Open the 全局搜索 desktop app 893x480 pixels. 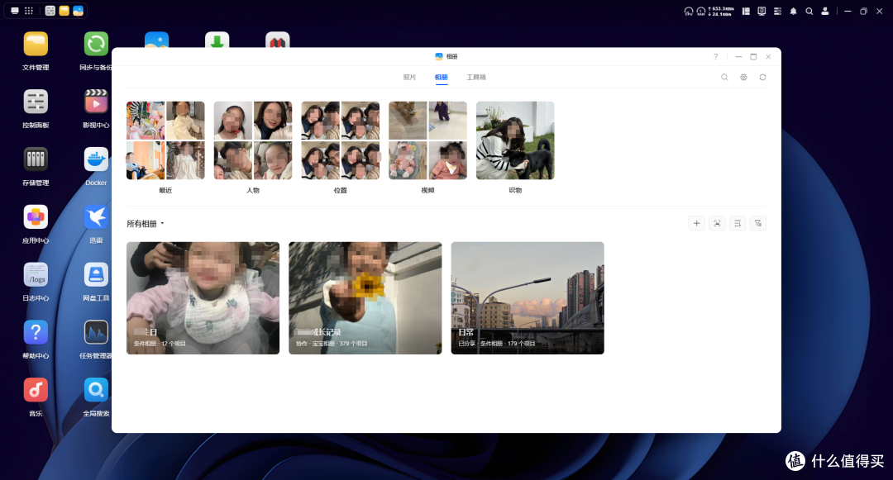pos(96,390)
